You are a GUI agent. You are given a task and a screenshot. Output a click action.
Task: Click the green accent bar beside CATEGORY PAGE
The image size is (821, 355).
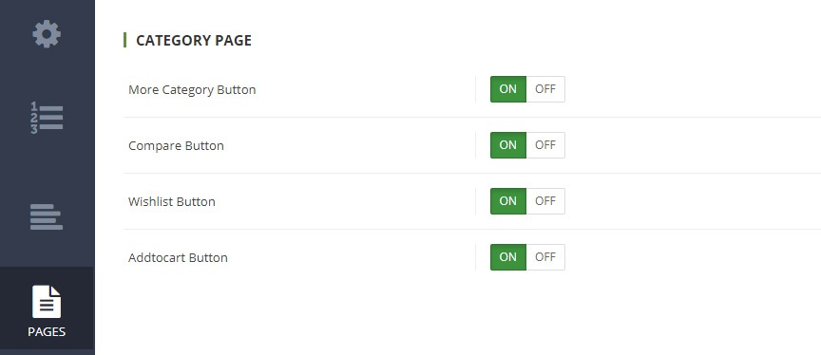pos(124,40)
